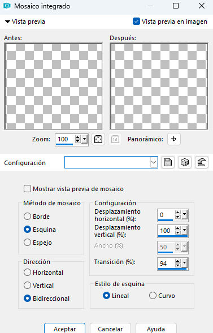The image size is (213, 333).
Task: Click the Cancelar button
Action: (x=110, y=328)
